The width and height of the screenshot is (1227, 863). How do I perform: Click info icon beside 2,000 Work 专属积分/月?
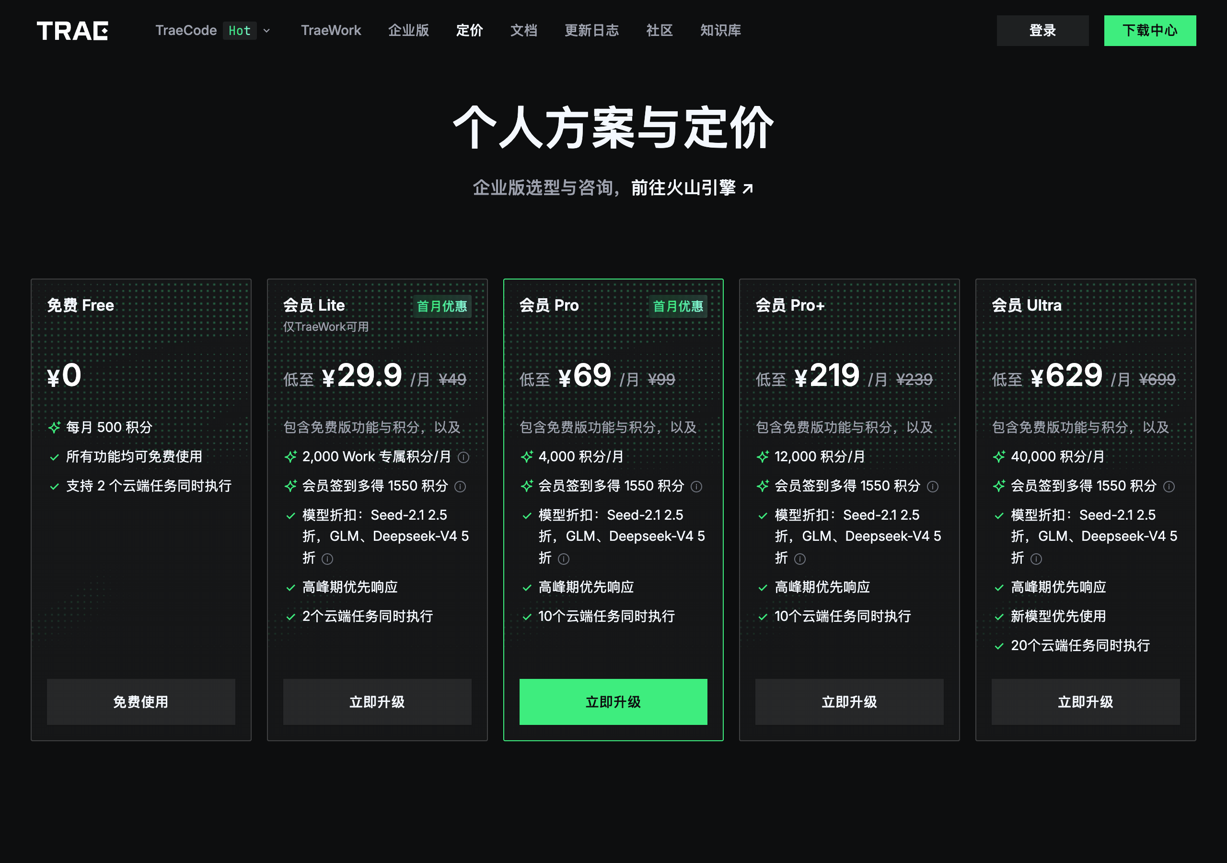(x=463, y=457)
